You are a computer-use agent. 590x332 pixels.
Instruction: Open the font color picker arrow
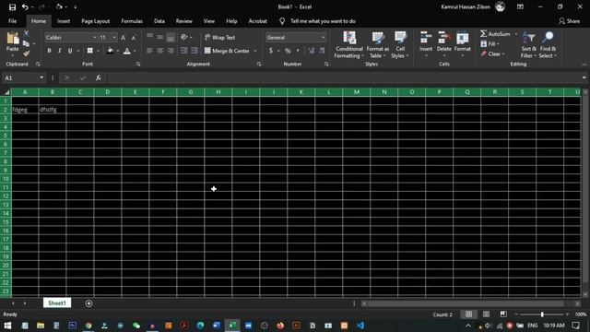click(x=135, y=51)
